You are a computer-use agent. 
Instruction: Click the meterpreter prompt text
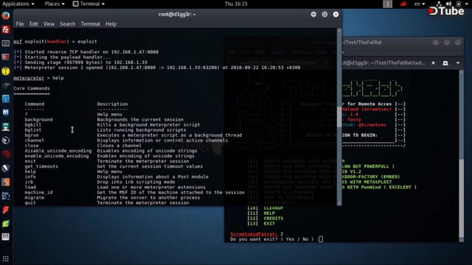coord(29,78)
